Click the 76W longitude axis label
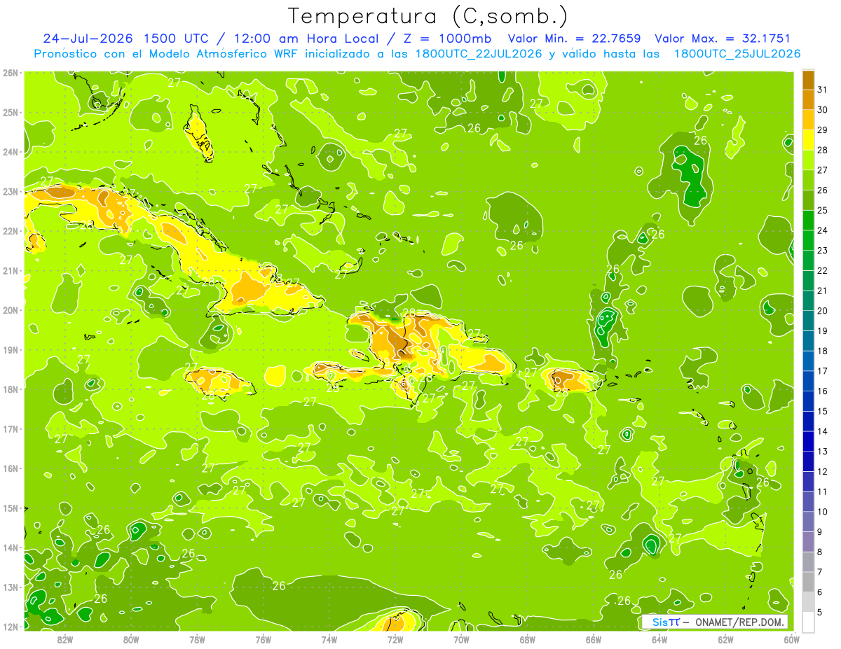 click(263, 638)
